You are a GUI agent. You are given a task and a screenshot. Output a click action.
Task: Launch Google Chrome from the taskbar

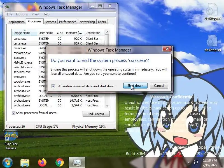coord(60,162)
